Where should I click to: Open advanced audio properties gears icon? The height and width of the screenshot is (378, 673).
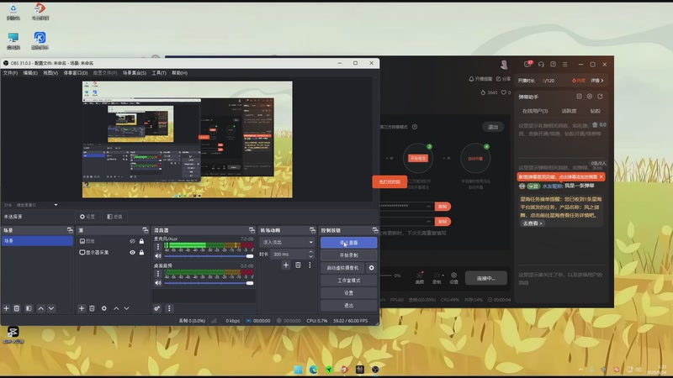tap(157, 308)
